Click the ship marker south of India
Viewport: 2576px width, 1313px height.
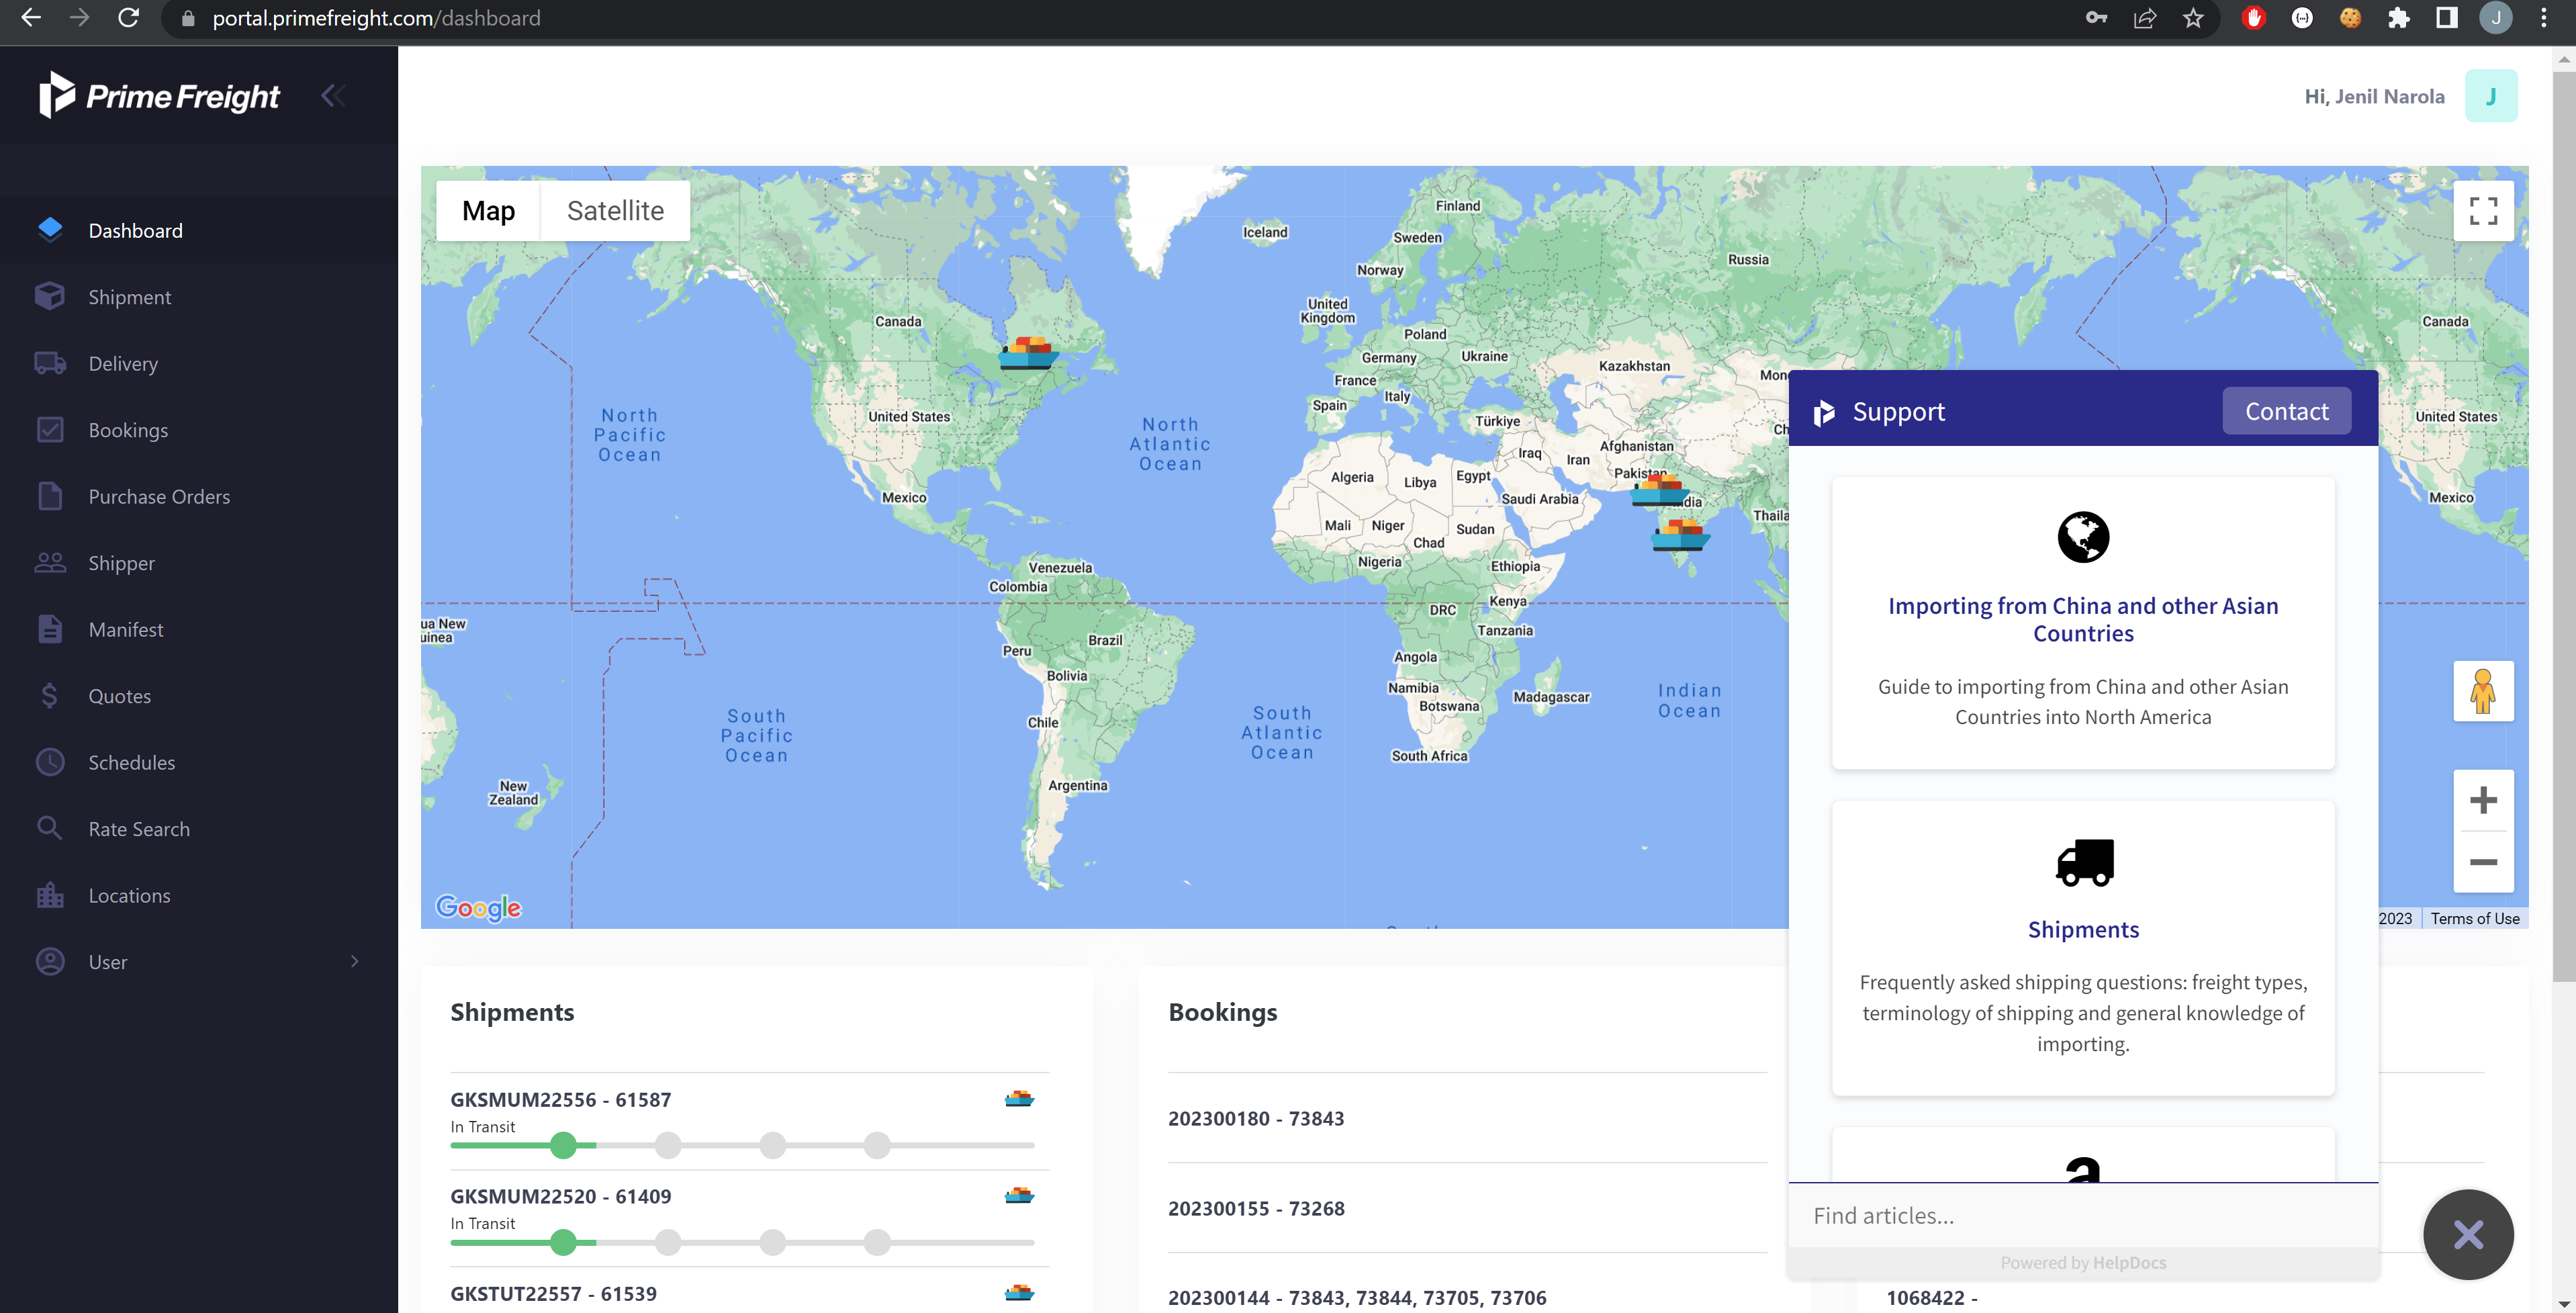(1680, 535)
